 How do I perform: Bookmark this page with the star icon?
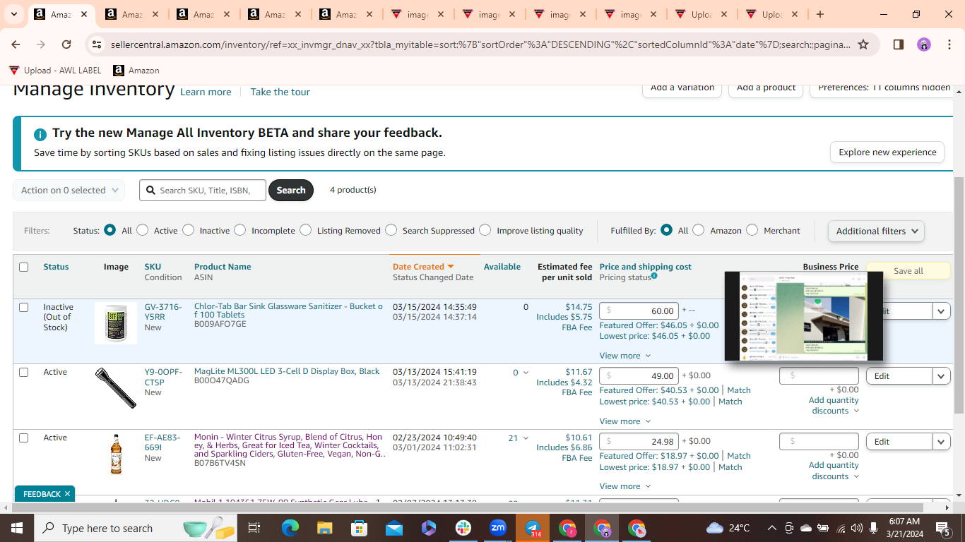[863, 44]
